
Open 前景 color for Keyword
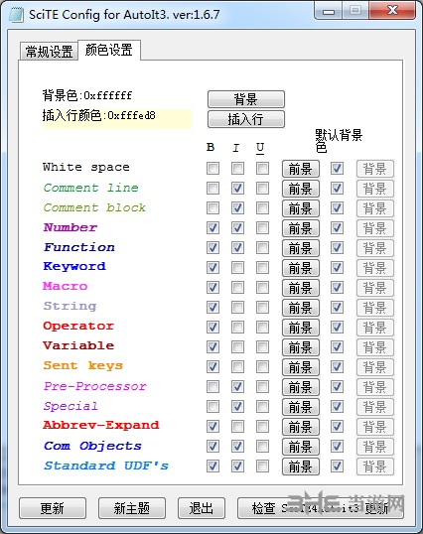(301, 268)
